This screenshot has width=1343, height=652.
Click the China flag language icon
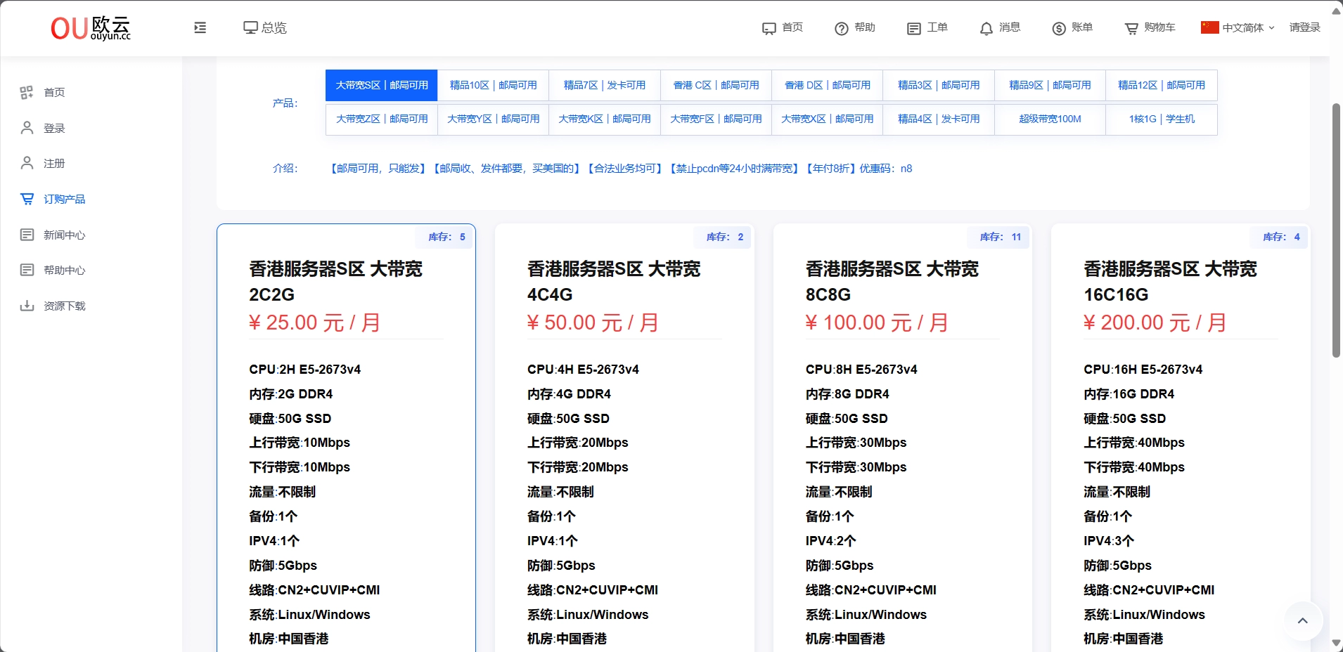click(x=1209, y=27)
